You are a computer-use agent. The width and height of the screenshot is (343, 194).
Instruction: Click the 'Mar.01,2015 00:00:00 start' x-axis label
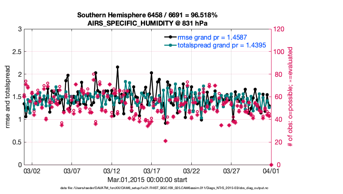pyautogui.click(x=148, y=180)
